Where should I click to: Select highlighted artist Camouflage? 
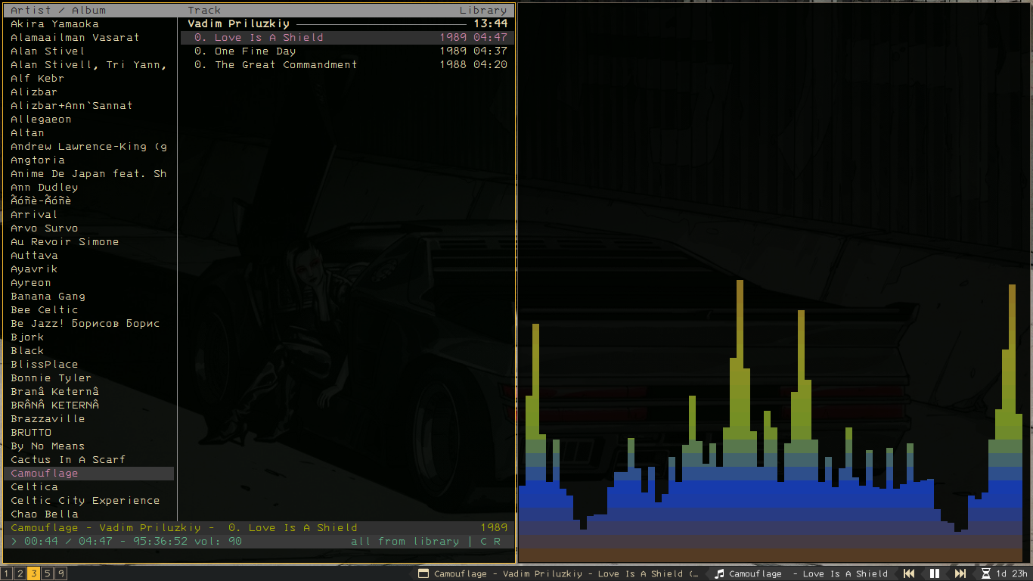(89, 474)
